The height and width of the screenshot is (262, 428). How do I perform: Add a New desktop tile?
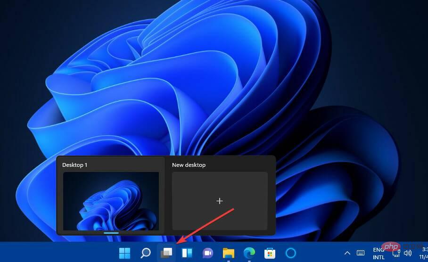coord(220,201)
